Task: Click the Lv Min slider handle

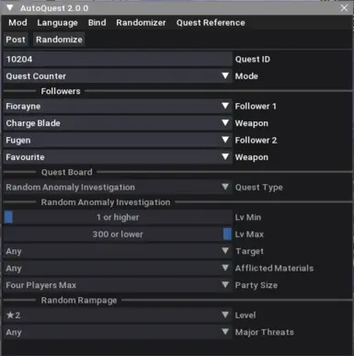Action: (x=8, y=217)
